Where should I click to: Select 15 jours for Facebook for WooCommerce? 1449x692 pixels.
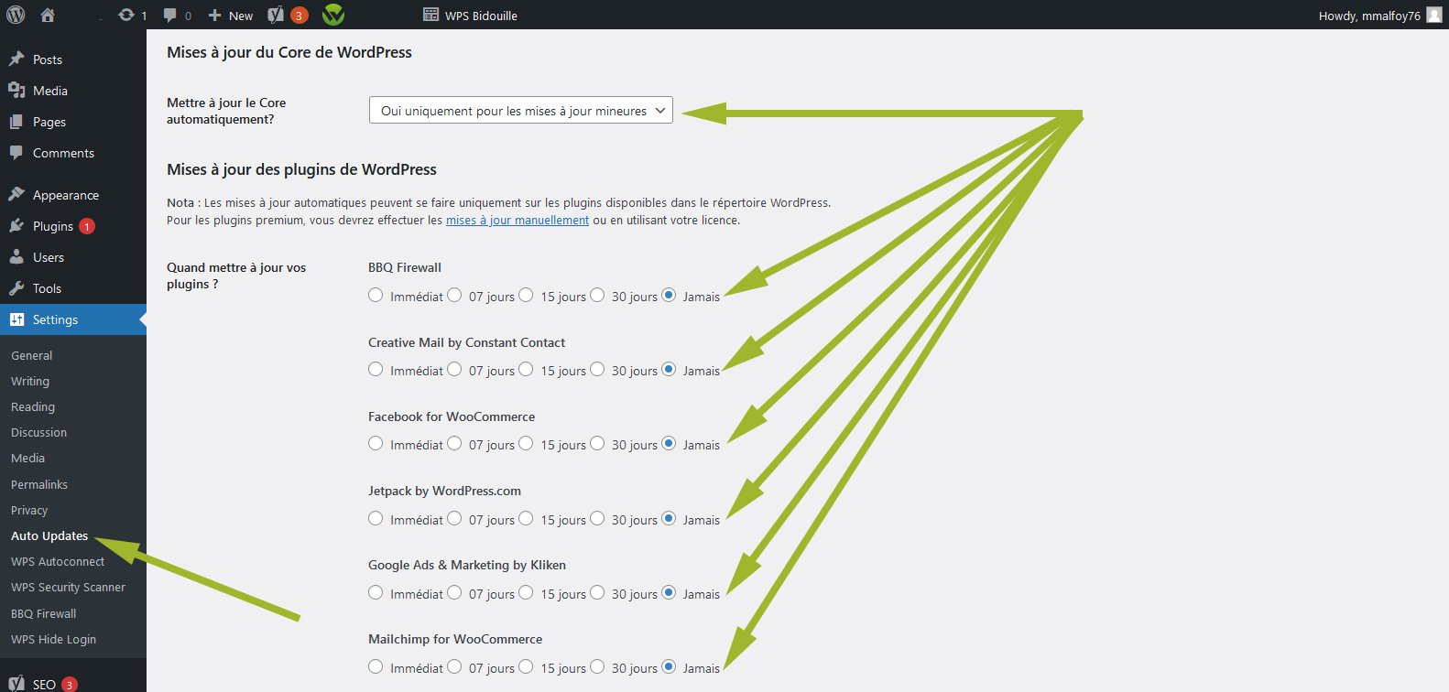click(x=526, y=443)
